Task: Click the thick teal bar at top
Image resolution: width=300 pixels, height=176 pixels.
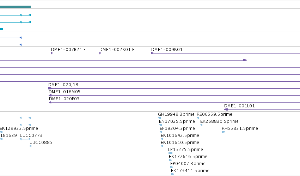Action: coord(15,7)
